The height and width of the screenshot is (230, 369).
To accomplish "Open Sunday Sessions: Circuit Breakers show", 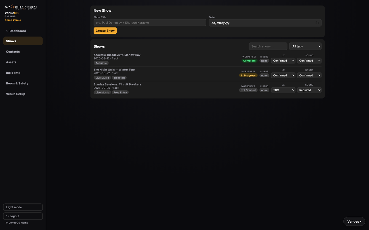I will (118, 84).
